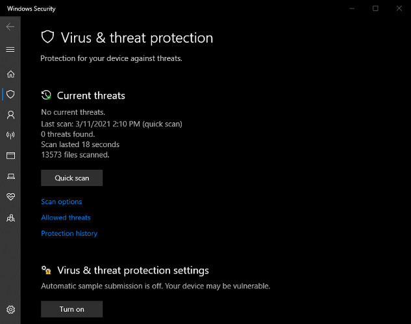411x324 pixels.
Task: Open Device security laptop icon
Action: (x=10, y=176)
